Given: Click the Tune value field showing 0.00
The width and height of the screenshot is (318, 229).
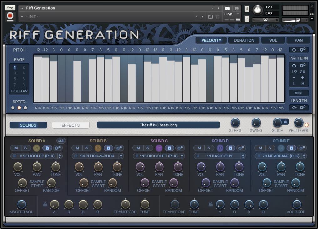Looking at the screenshot, I should point(271,13).
